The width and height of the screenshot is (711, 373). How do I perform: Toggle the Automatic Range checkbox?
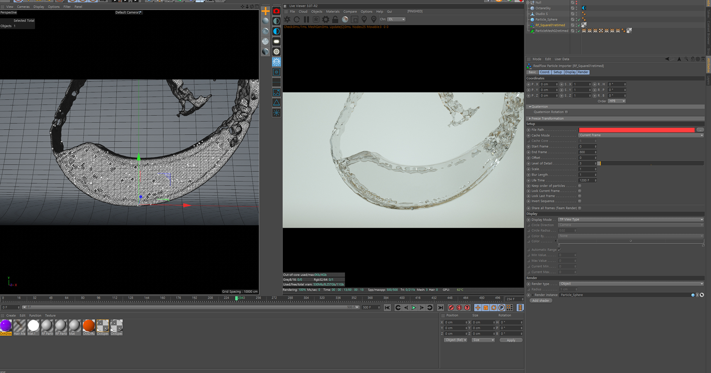pos(560,250)
